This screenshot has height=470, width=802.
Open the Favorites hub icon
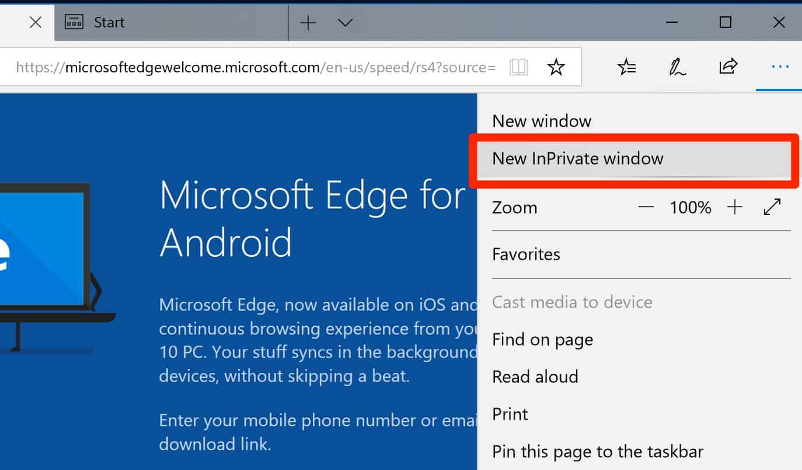click(627, 67)
